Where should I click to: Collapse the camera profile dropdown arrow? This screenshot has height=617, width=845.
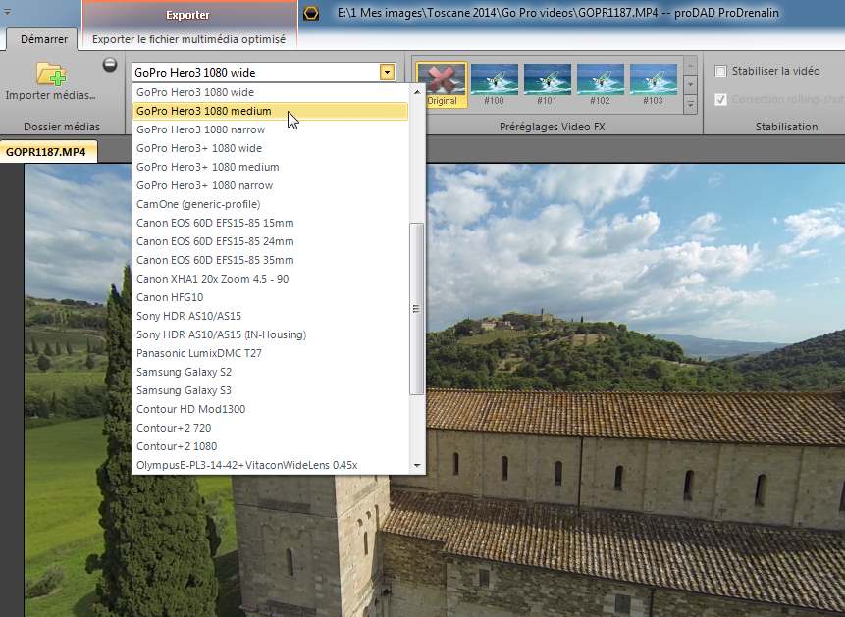388,73
